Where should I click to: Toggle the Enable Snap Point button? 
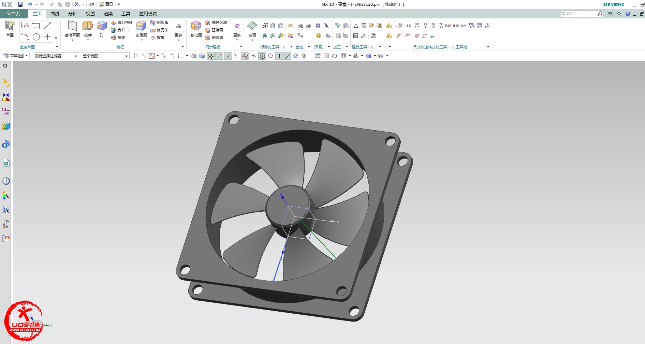click(x=211, y=56)
